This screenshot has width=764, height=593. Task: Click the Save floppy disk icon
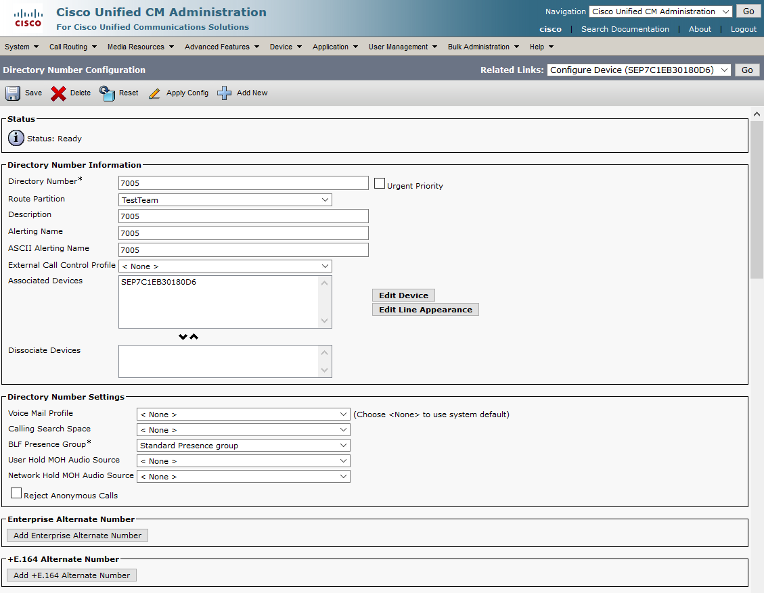click(13, 93)
